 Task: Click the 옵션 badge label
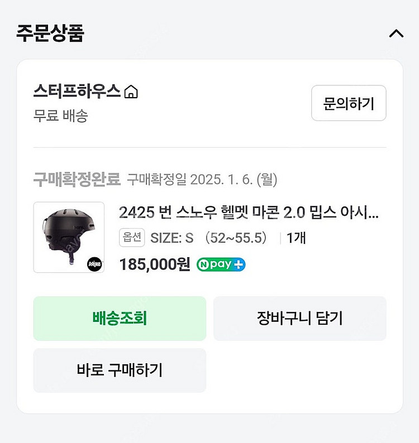[x=132, y=238]
